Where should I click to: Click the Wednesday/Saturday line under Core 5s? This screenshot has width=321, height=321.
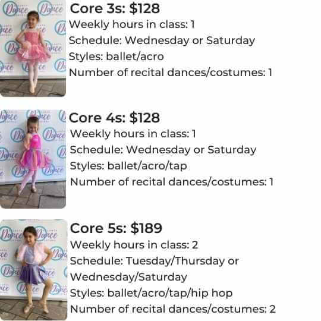point(129,277)
